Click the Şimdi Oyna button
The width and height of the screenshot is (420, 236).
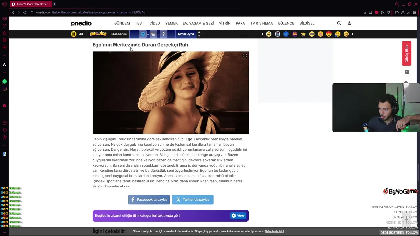186,34
